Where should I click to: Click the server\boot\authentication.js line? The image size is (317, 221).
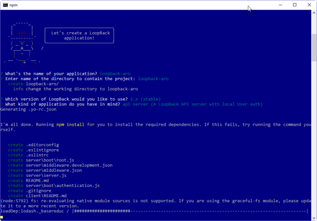coord(54,186)
